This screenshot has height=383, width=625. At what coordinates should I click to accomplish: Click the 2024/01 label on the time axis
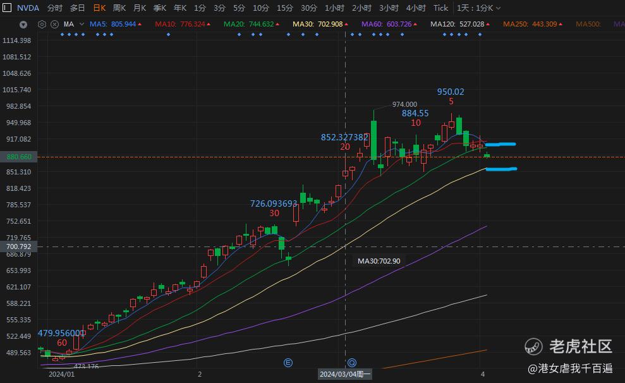[61, 374]
